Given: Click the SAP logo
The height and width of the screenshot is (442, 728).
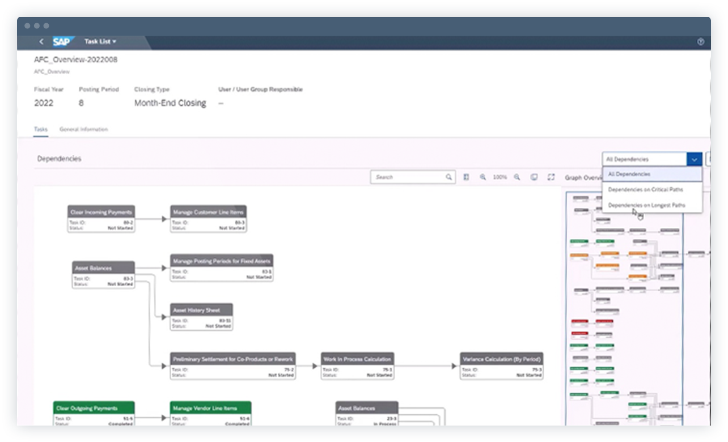Looking at the screenshot, I should tap(63, 41).
